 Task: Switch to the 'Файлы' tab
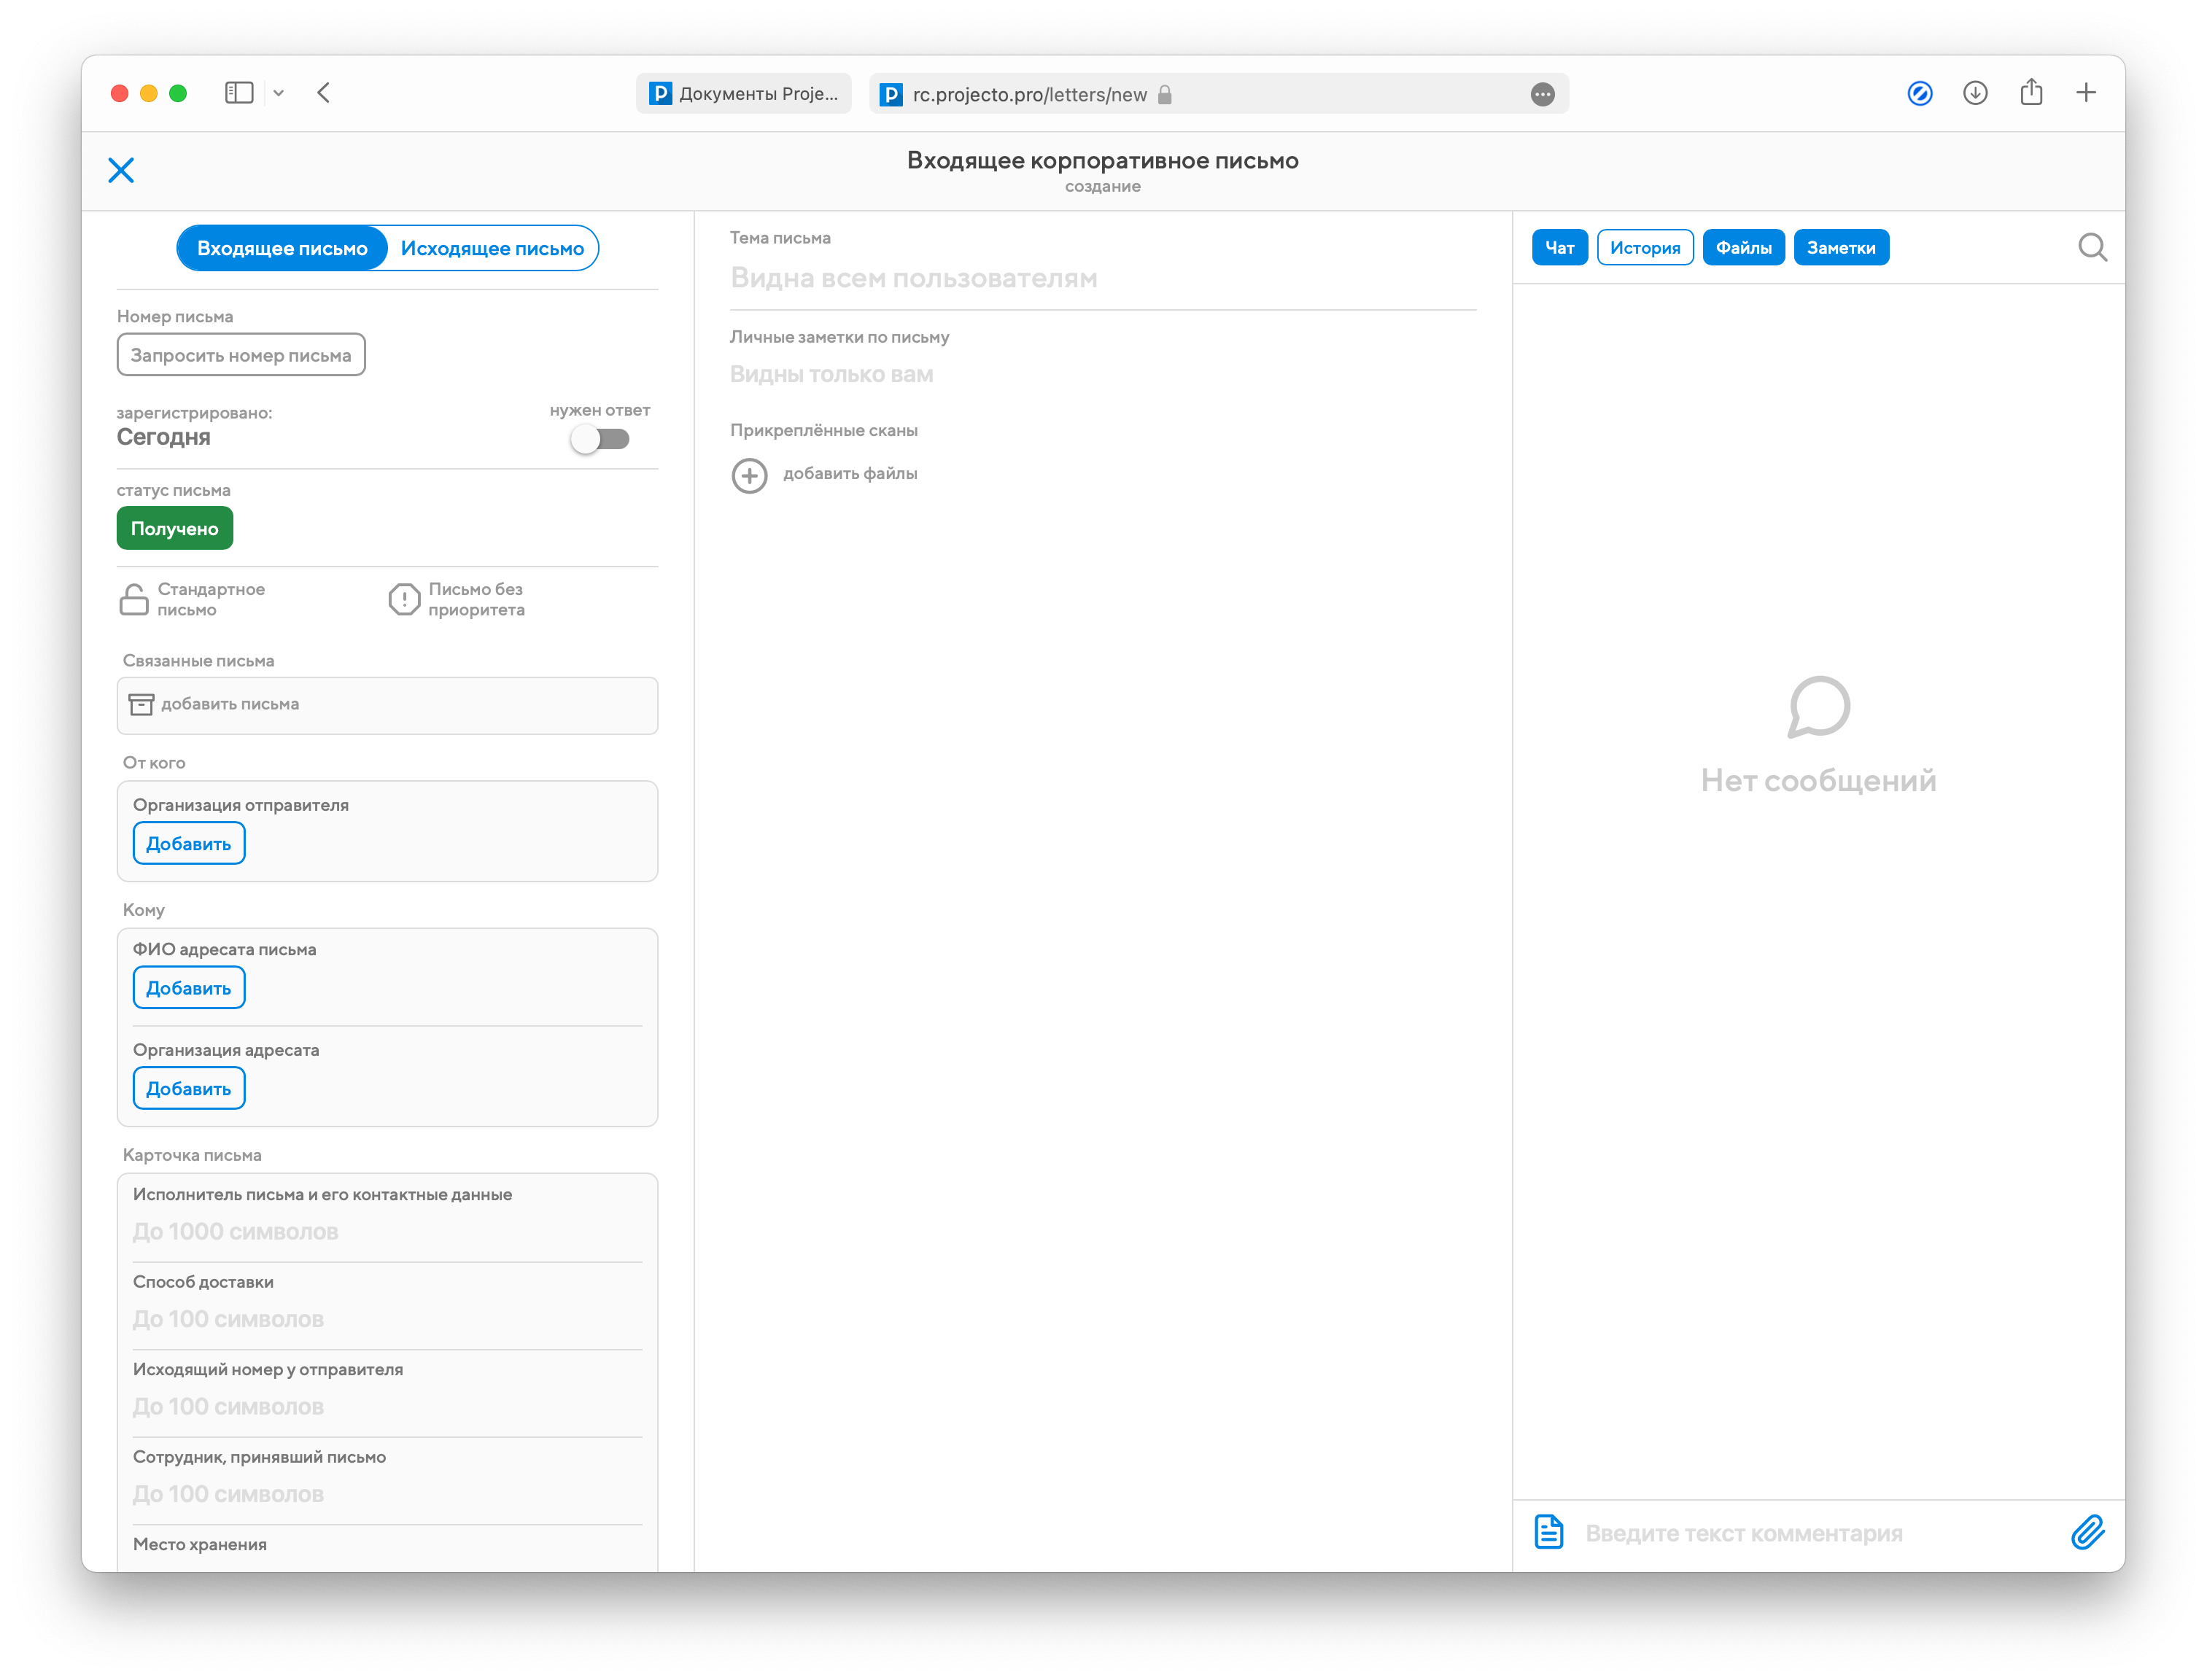pyautogui.click(x=1743, y=247)
